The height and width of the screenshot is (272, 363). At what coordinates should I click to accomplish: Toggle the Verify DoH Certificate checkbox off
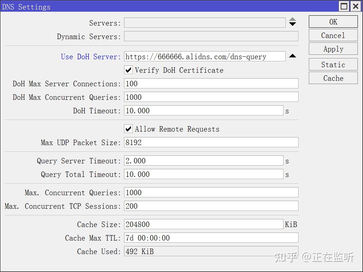tap(128, 70)
